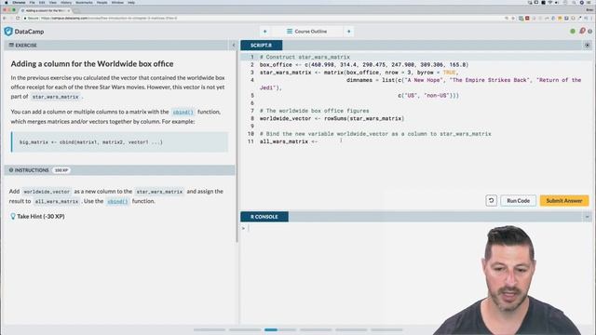This screenshot has height=335, width=596.
Task: Open the Apple menu
Action: tap(7, 2)
